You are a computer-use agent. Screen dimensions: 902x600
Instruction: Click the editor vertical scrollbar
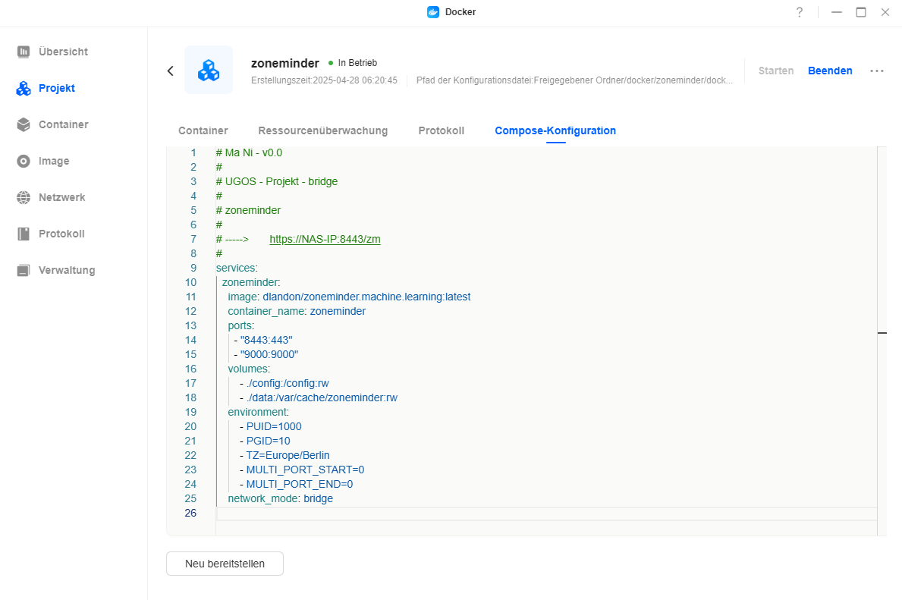[882, 334]
